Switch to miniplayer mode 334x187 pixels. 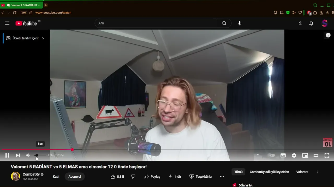point(305,155)
